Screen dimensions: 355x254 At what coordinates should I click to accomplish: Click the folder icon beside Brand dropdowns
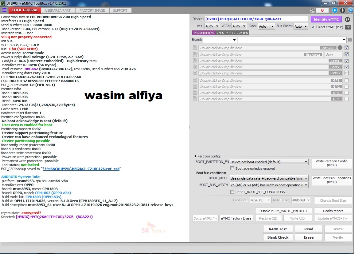pyautogui.click(x=350, y=40)
